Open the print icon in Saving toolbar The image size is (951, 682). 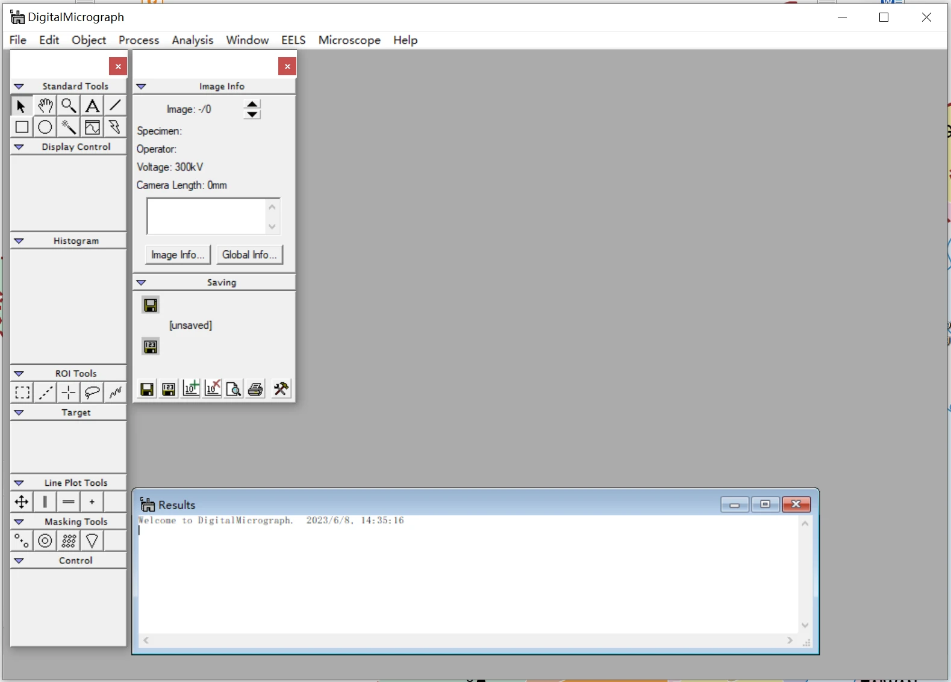(x=255, y=389)
